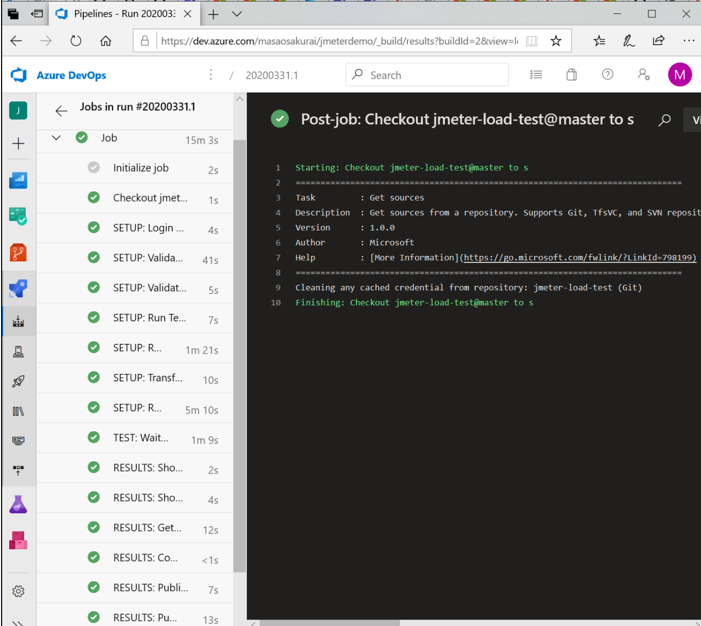Click the log search magnifier icon
Image resolution: width=701 pixels, height=626 pixels.
pos(665,120)
